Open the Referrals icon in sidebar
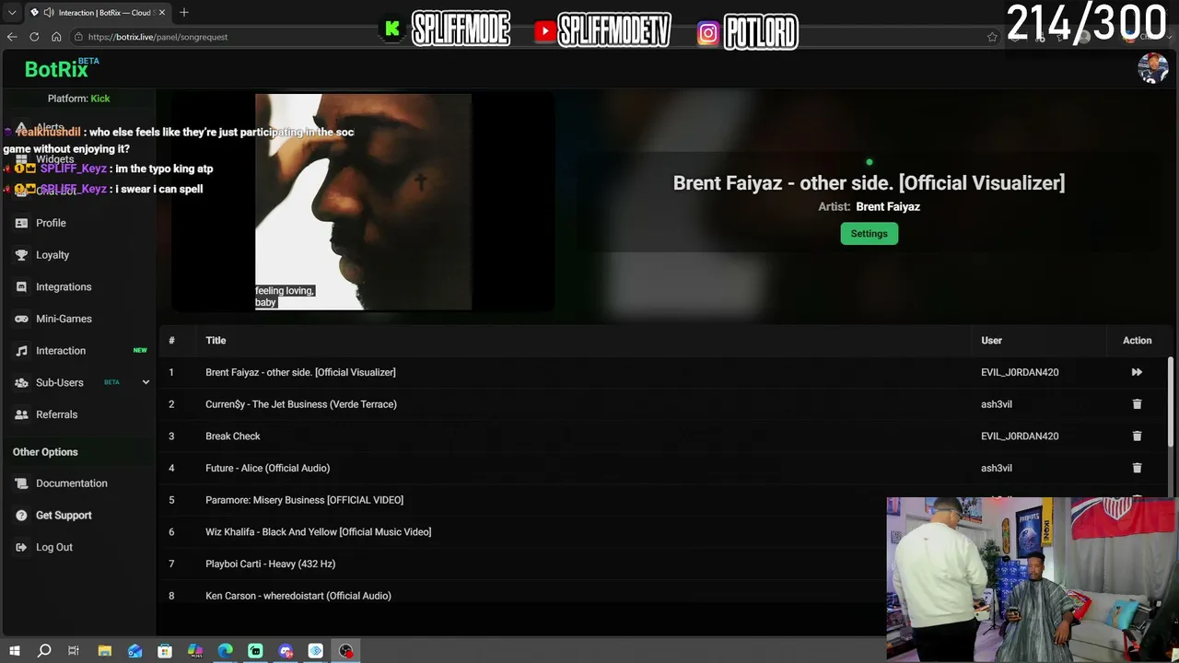 coord(21,414)
